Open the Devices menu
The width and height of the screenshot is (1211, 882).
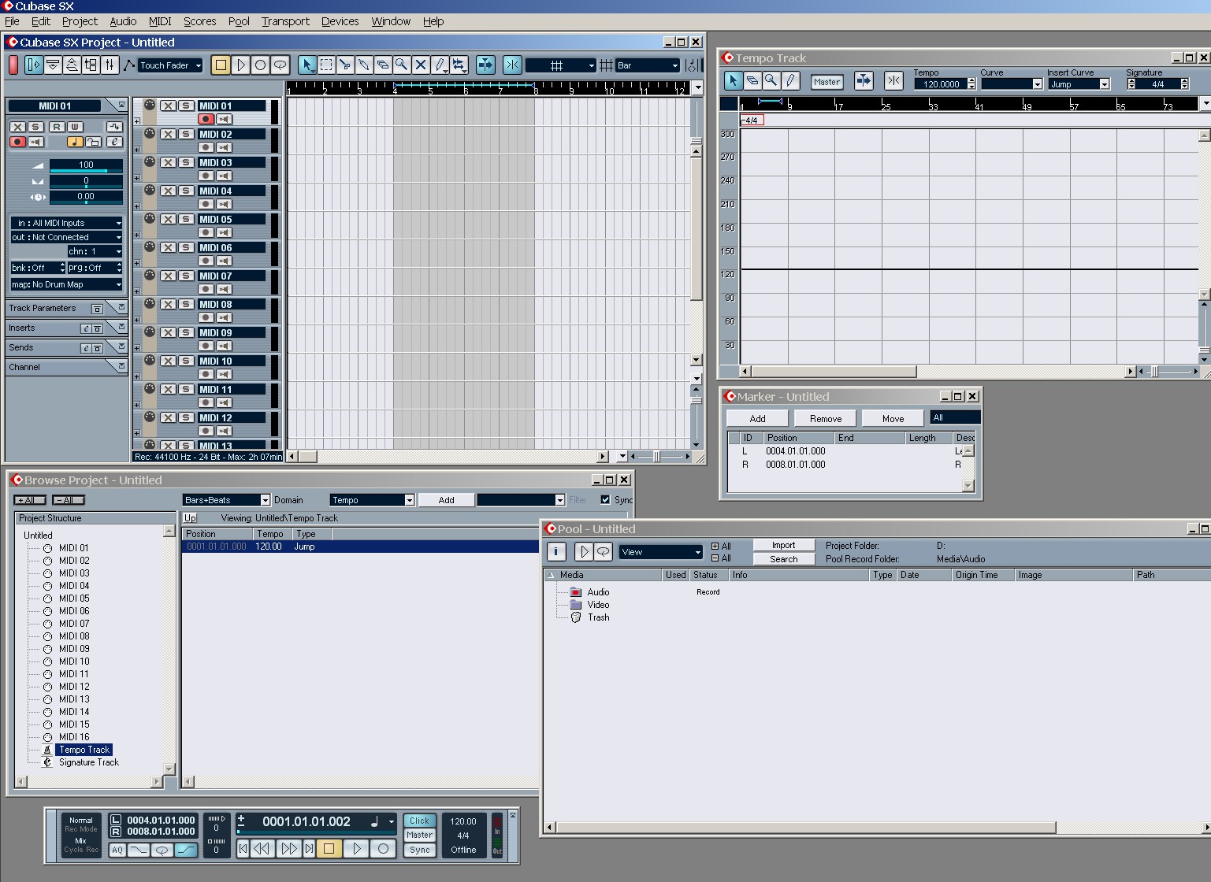(340, 21)
